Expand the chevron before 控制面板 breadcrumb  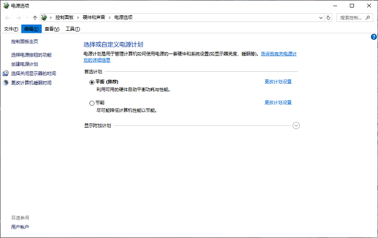click(50, 18)
